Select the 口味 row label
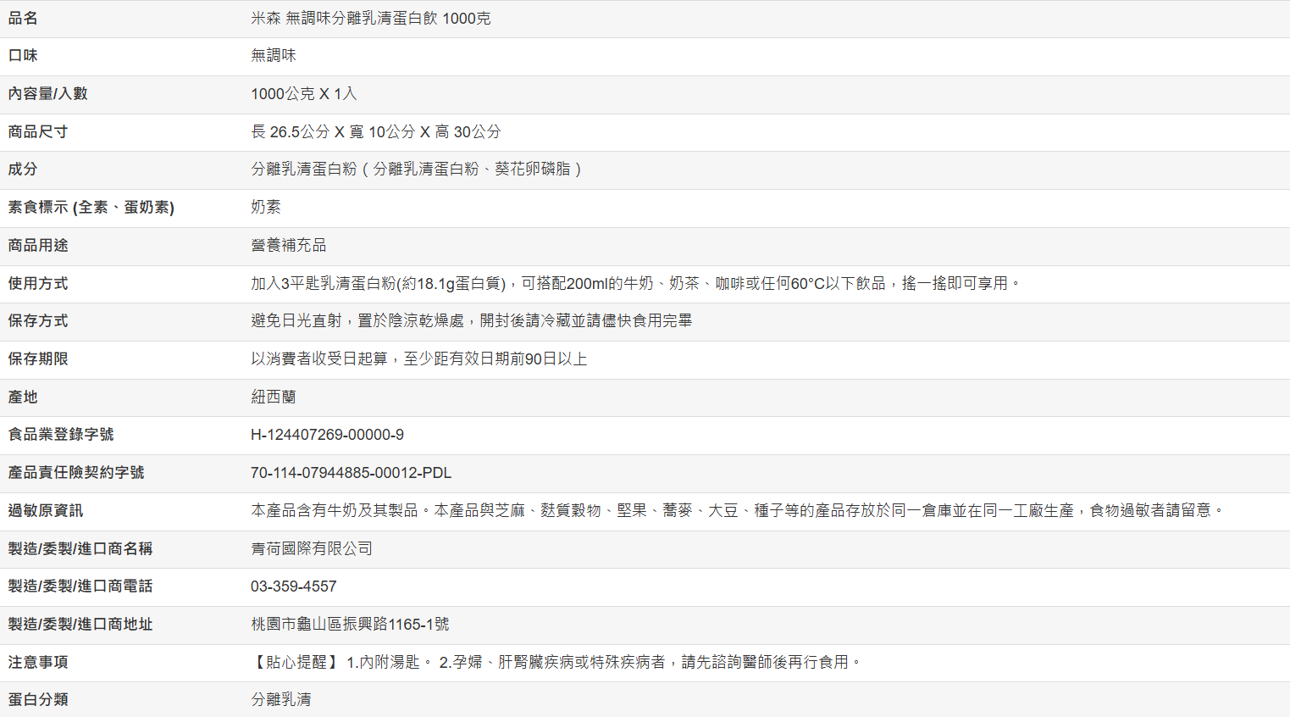 [23, 56]
